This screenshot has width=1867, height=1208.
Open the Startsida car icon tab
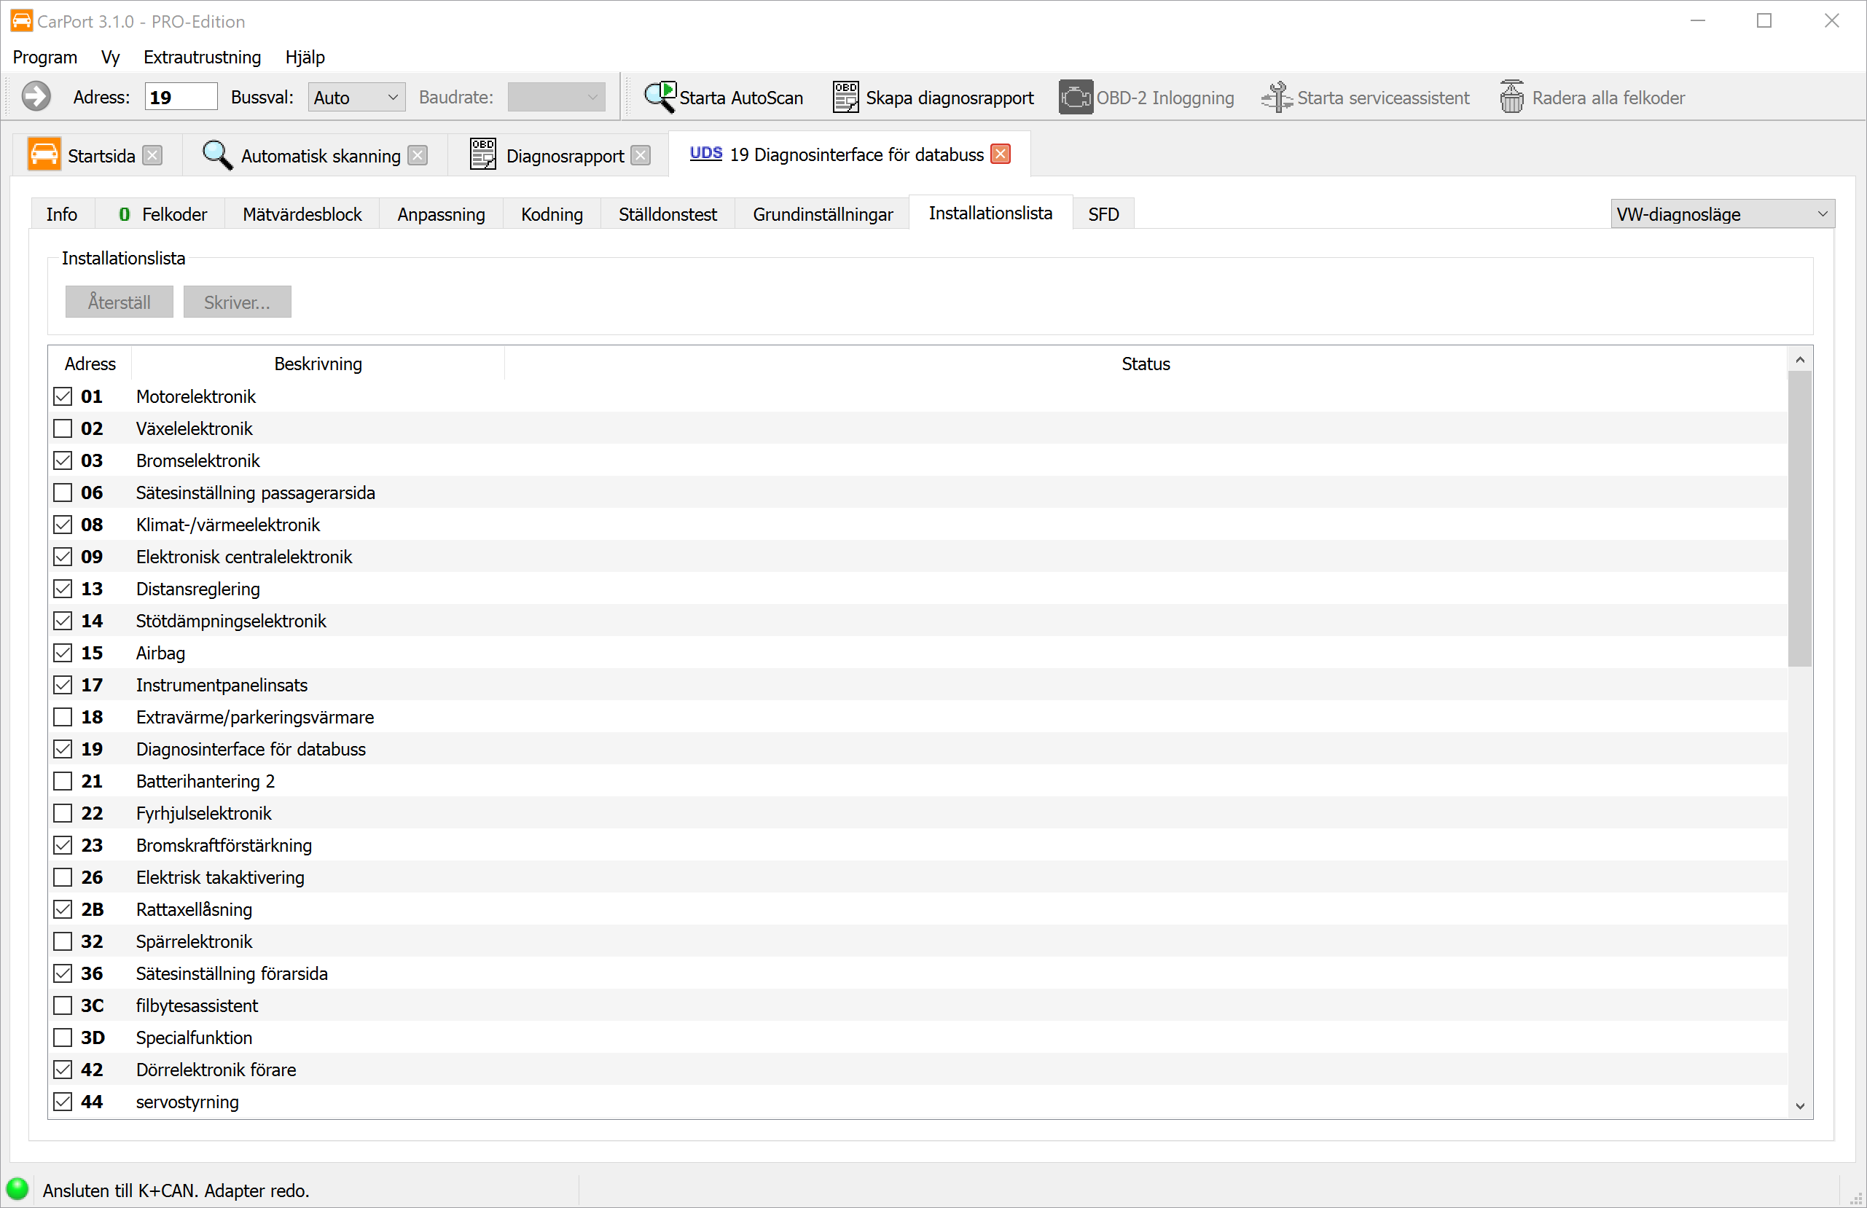click(x=44, y=154)
